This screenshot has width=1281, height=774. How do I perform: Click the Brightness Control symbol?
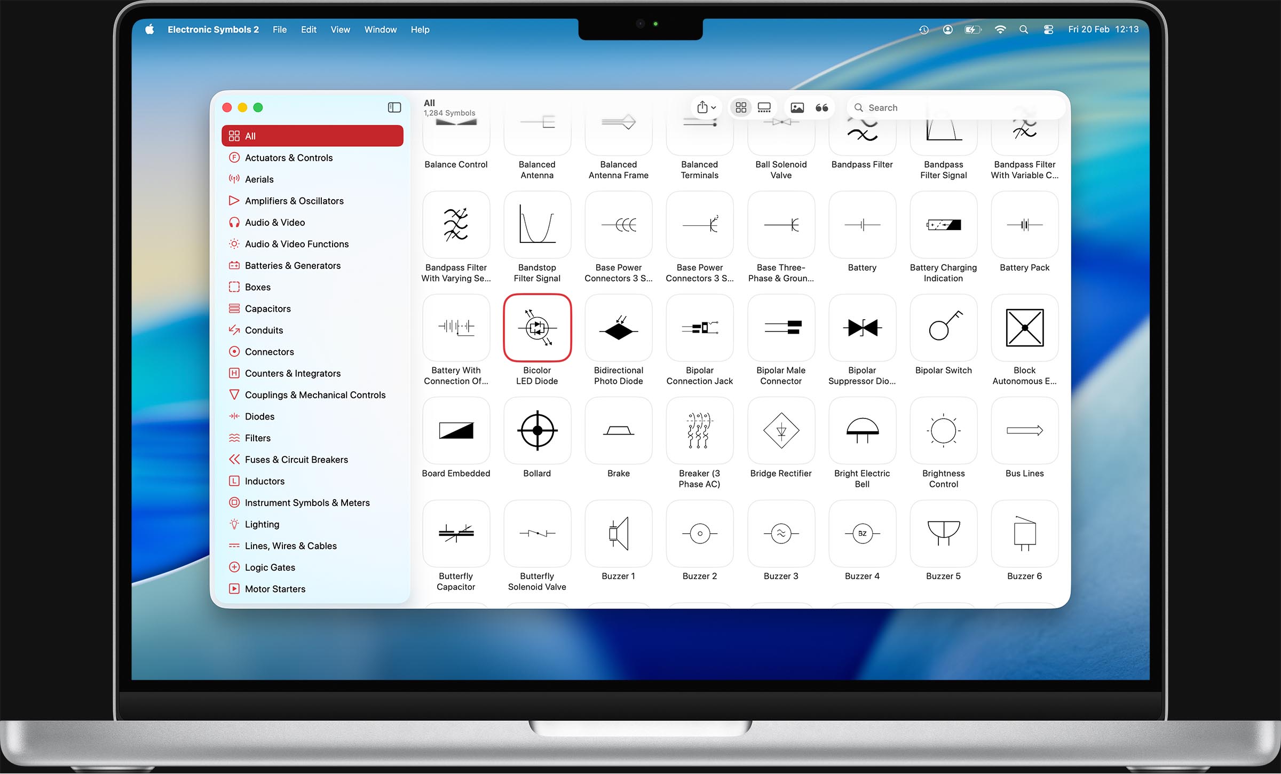click(x=943, y=431)
